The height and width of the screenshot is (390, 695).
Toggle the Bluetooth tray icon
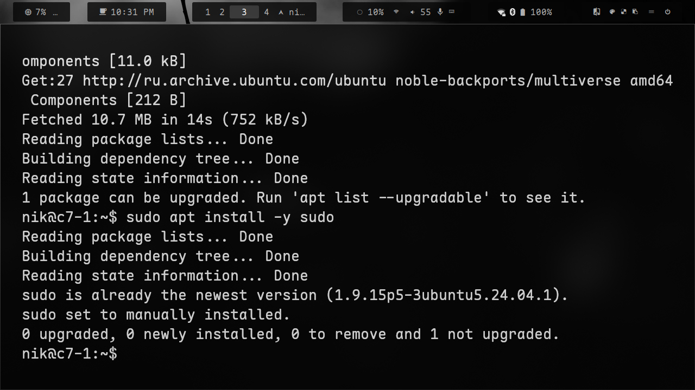(x=512, y=12)
